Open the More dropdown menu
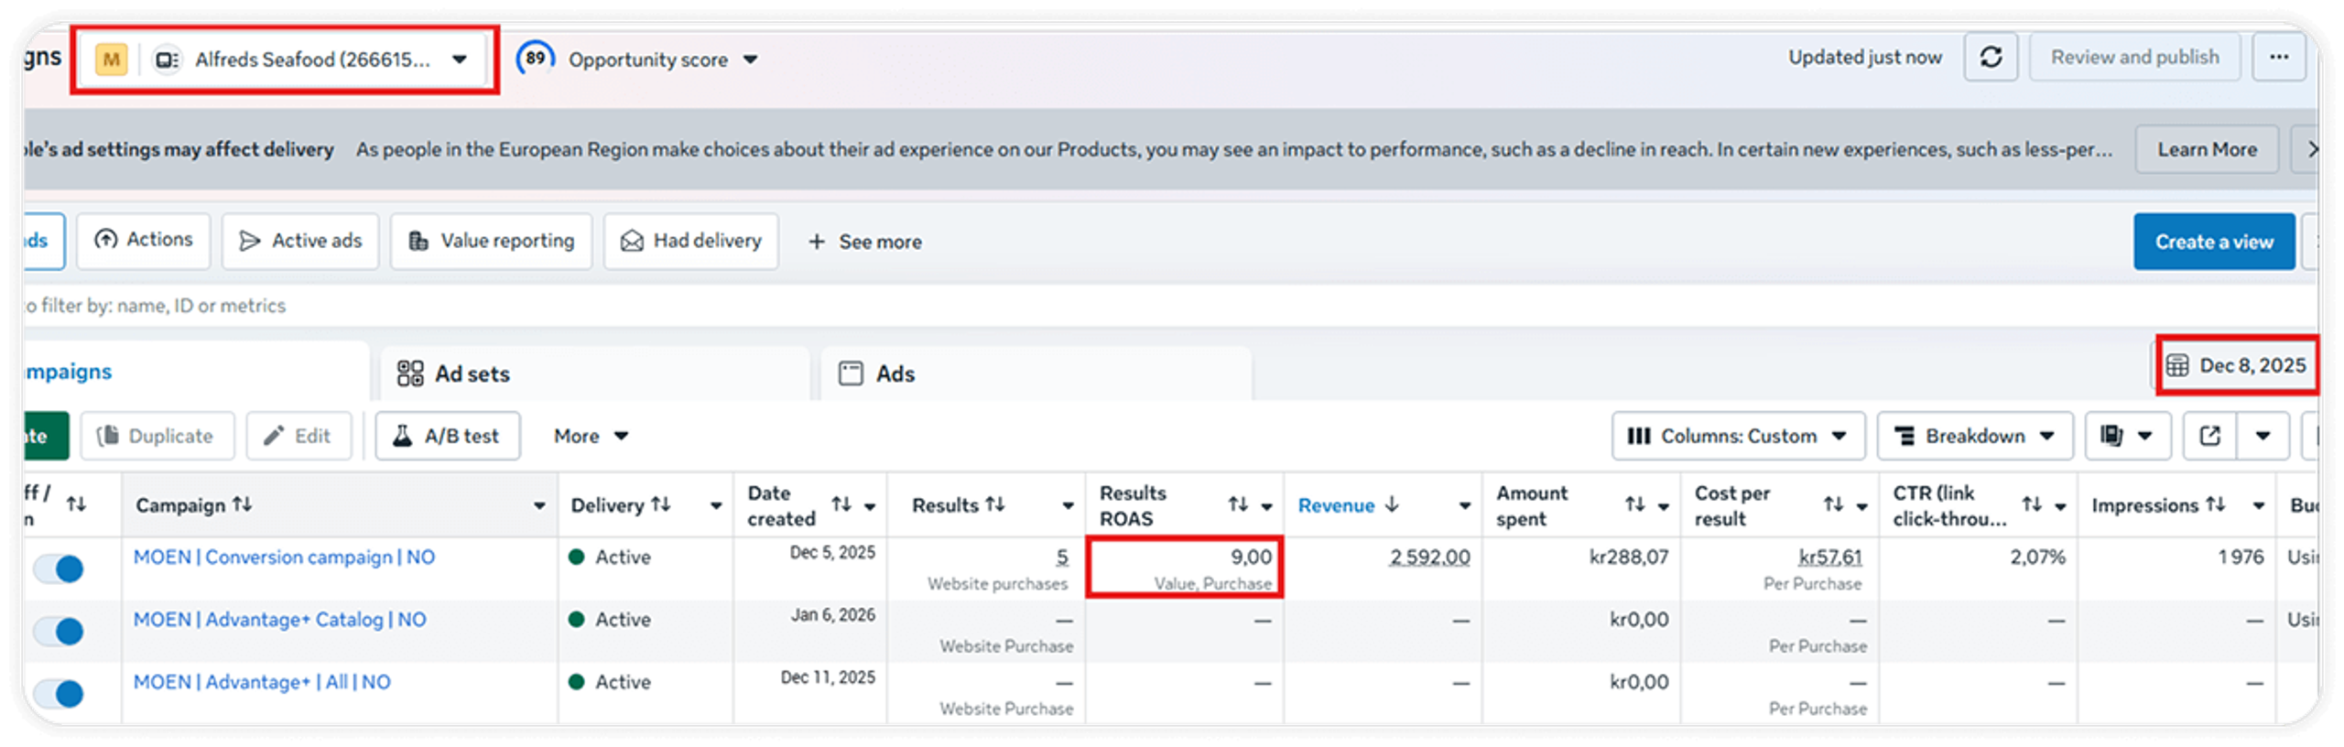Image resolution: width=2344 pixels, height=747 pixels. [591, 436]
